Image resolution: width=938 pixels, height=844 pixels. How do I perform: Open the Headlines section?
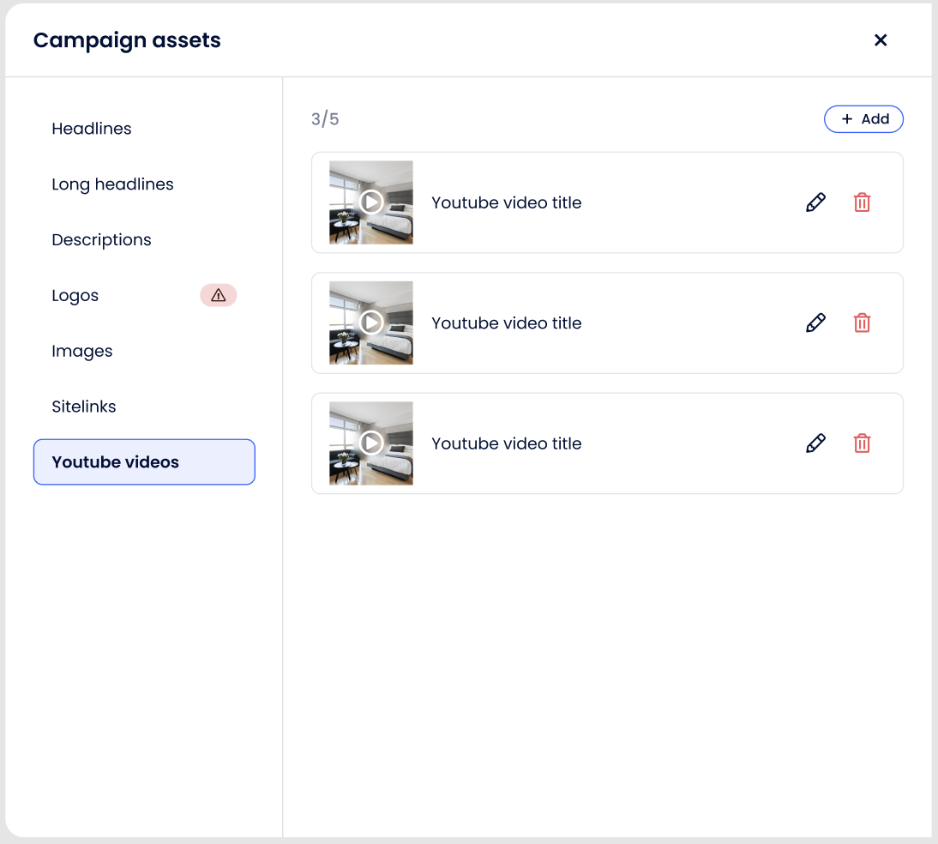92,129
